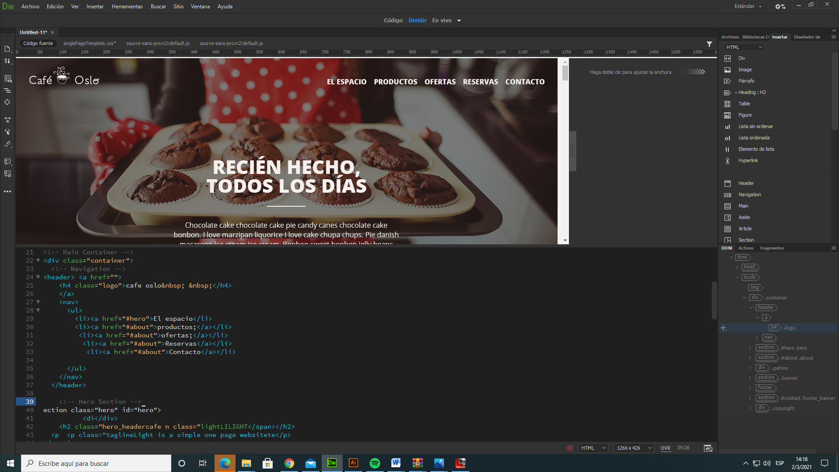
Task: Insert an Image element
Action: tap(745, 70)
